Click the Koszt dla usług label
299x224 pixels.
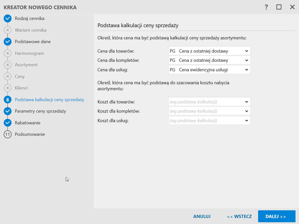point(113,121)
